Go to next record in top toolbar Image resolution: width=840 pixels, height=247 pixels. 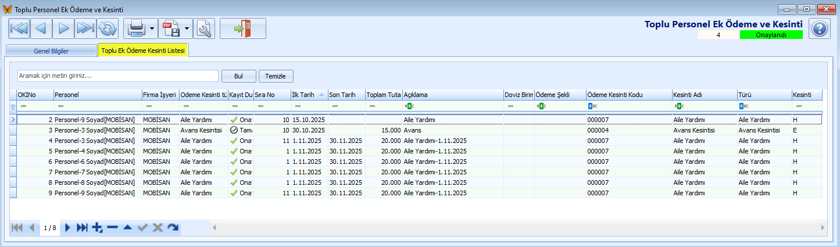[x=63, y=28]
